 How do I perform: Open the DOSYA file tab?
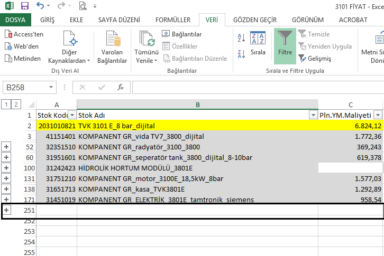click(x=15, y=20)
